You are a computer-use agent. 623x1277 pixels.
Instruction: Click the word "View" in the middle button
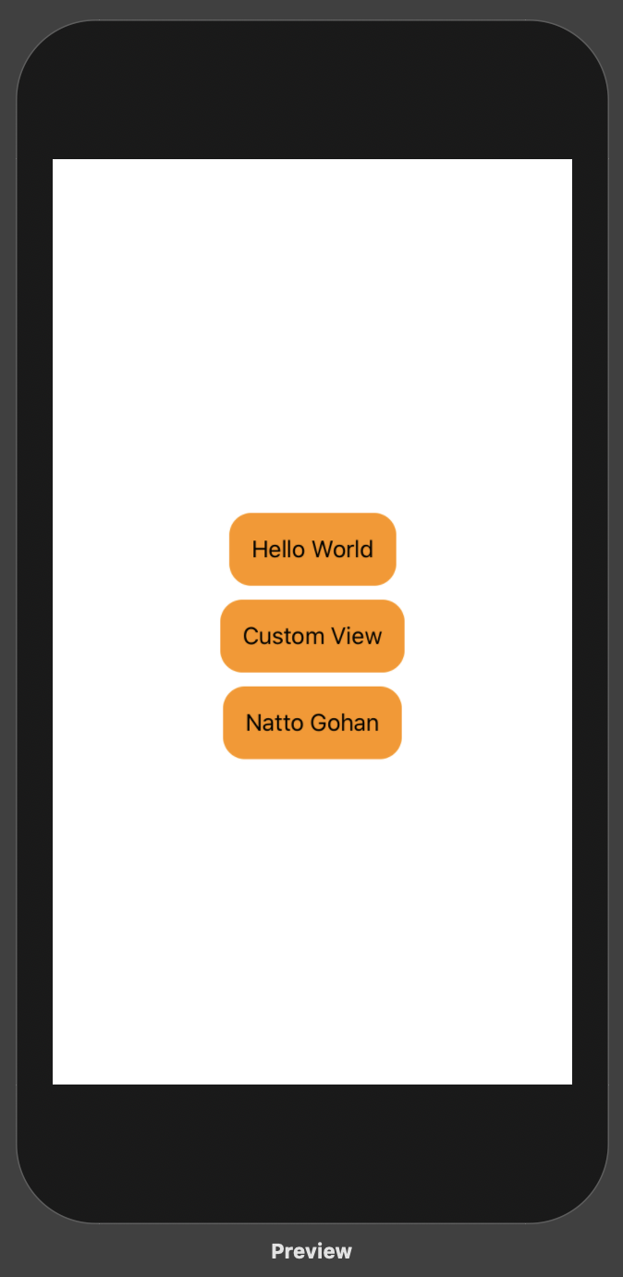point(356,636)
